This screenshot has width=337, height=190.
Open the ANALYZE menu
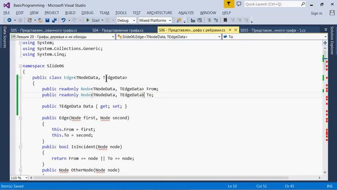[x=186, y=13]
